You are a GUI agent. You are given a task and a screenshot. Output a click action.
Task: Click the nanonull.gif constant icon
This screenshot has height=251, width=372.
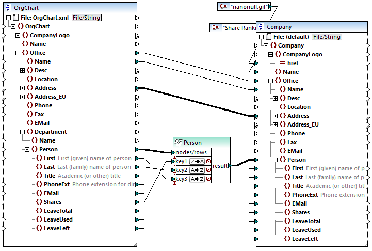pos(223,6)
